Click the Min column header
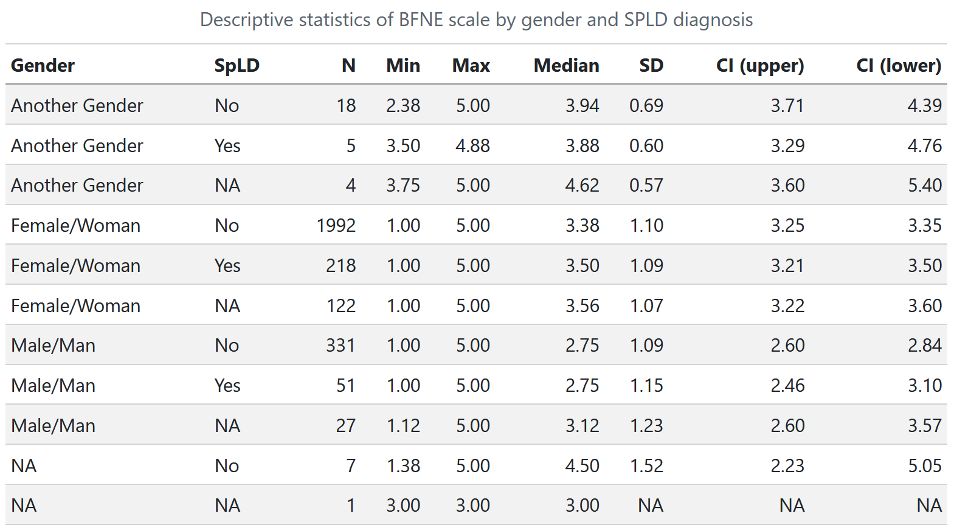 pos(403,65)
